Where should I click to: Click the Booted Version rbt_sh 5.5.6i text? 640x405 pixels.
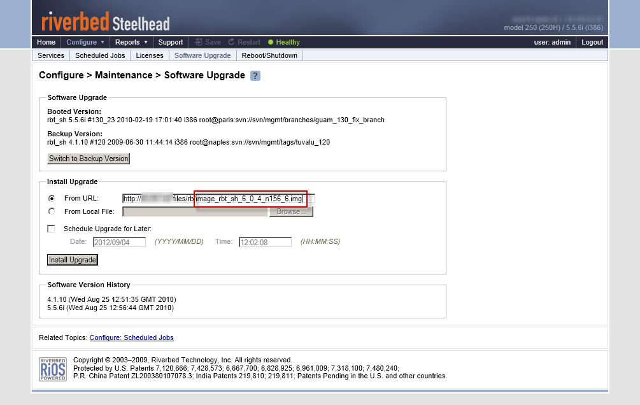[x=215, y=120]
